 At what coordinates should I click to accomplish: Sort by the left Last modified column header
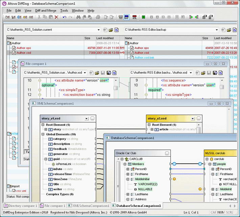tap(105, 38)
